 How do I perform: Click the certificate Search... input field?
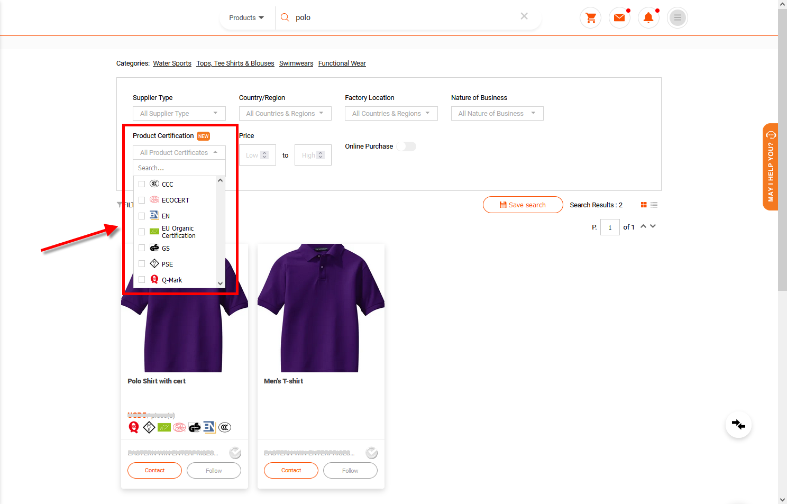179,168
